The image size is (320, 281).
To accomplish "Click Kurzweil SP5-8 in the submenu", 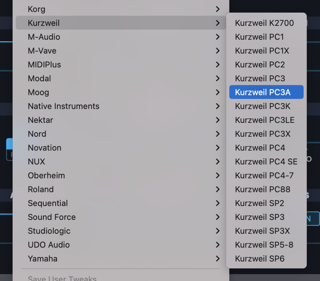I will [x=264, y=245].
